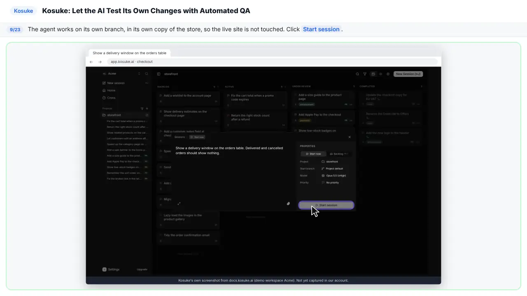
Task: Close the new session dialog with X
Action: [350, 137]
